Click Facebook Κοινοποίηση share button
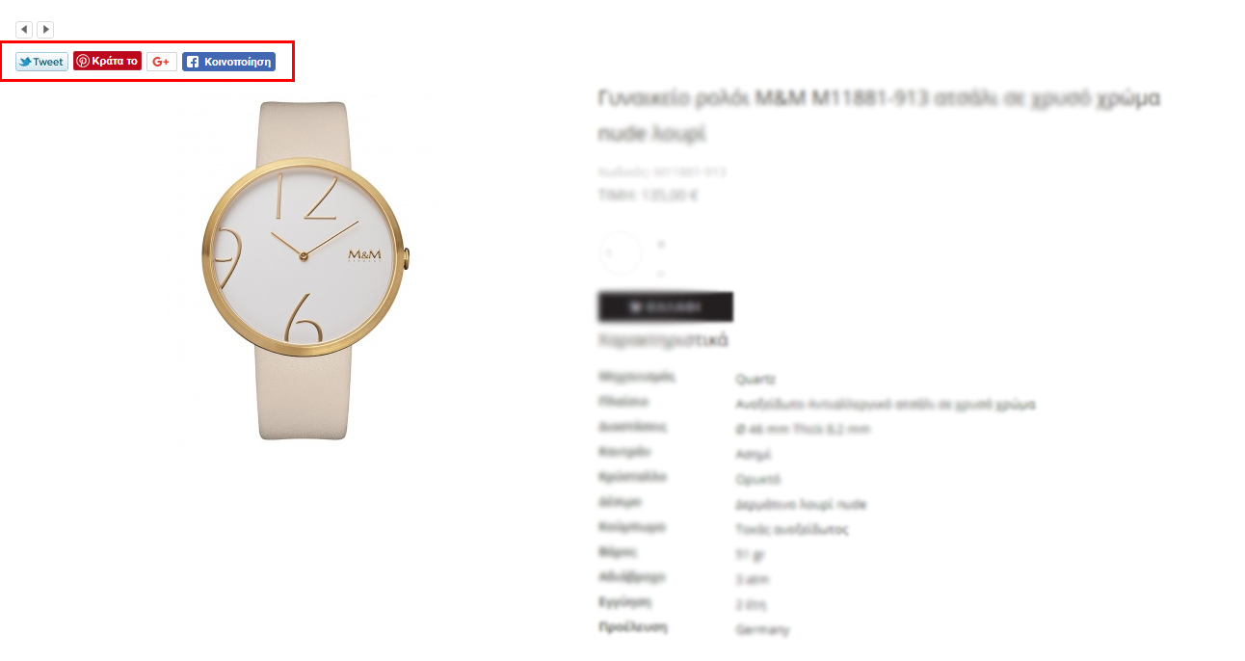Image resolution: width=1245 pixels, height=661 pixels. (x=229, y=62)
